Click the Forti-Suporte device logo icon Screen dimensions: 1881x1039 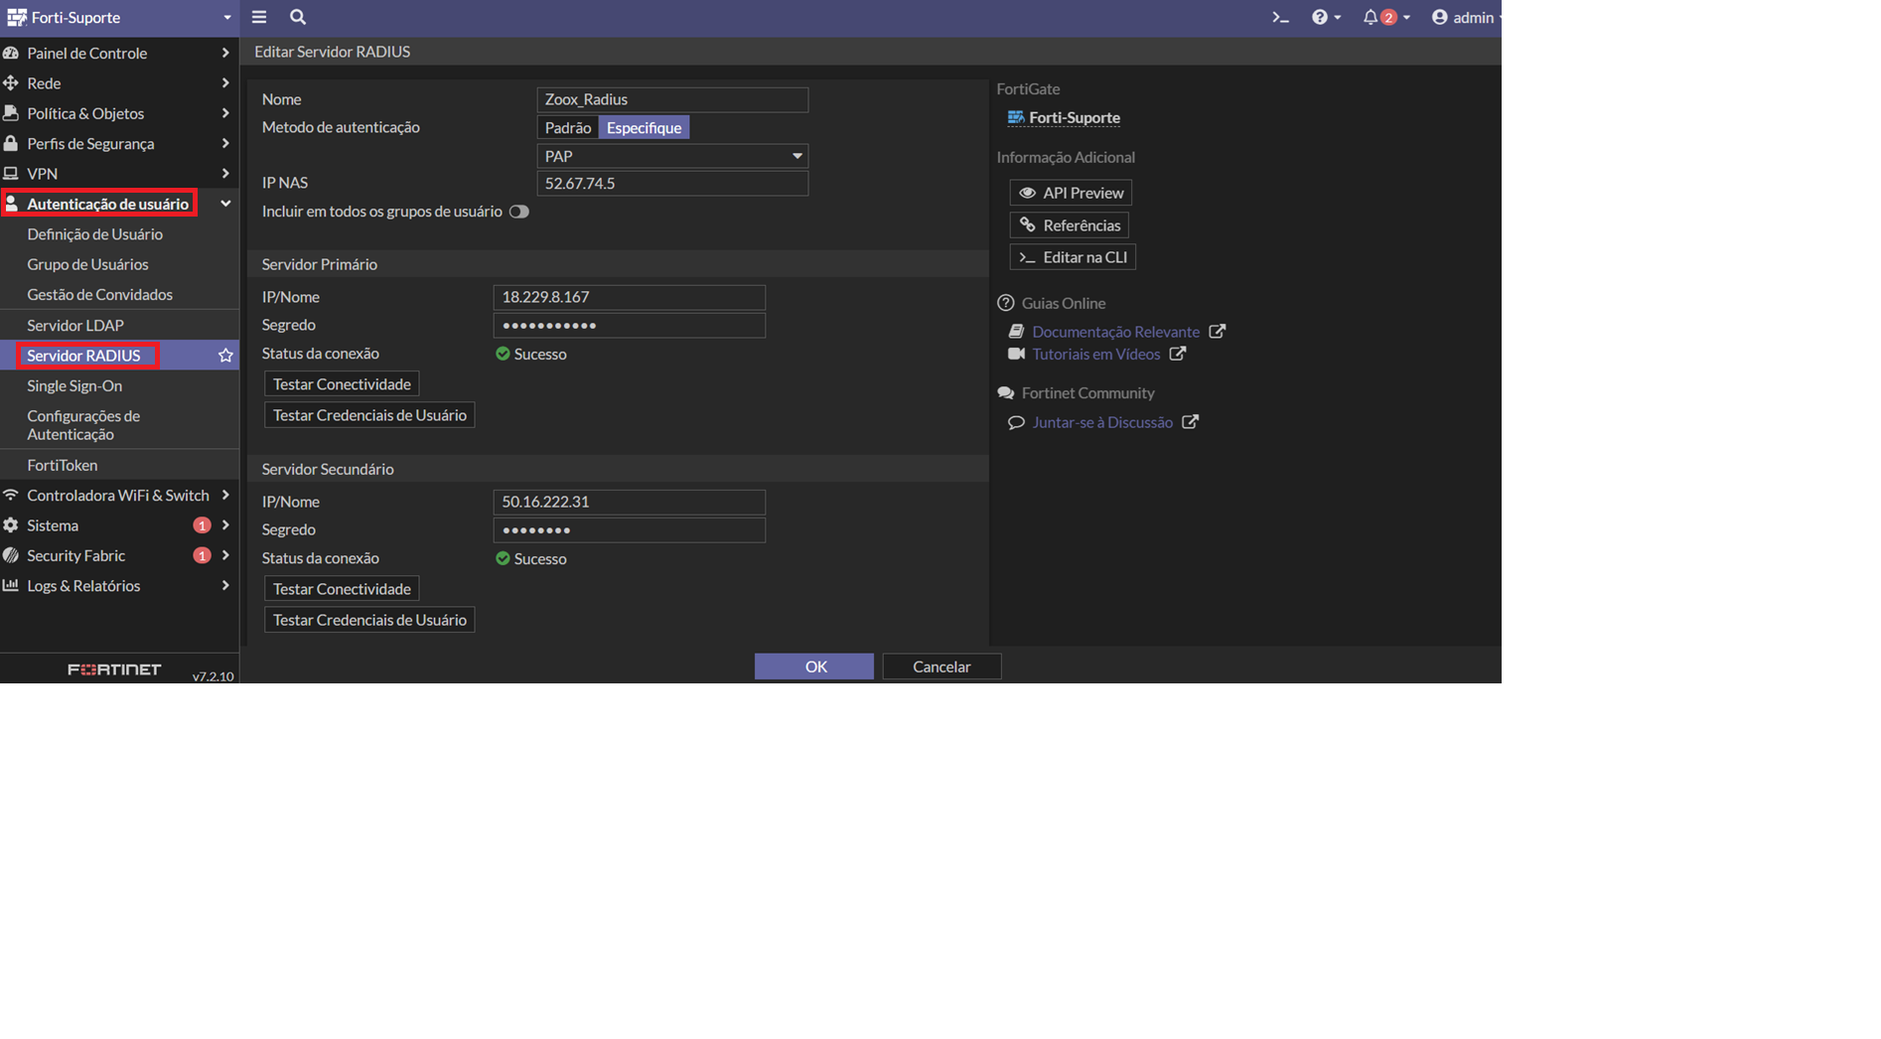[16, 18]
